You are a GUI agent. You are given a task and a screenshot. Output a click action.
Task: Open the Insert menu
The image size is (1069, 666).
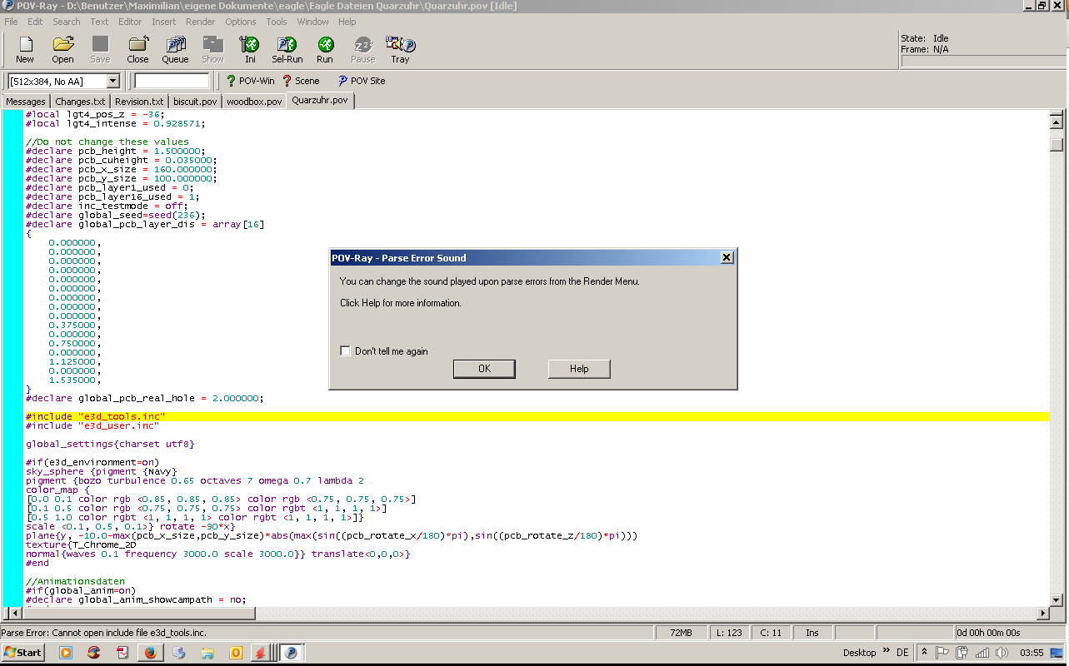tap(164, 22)
